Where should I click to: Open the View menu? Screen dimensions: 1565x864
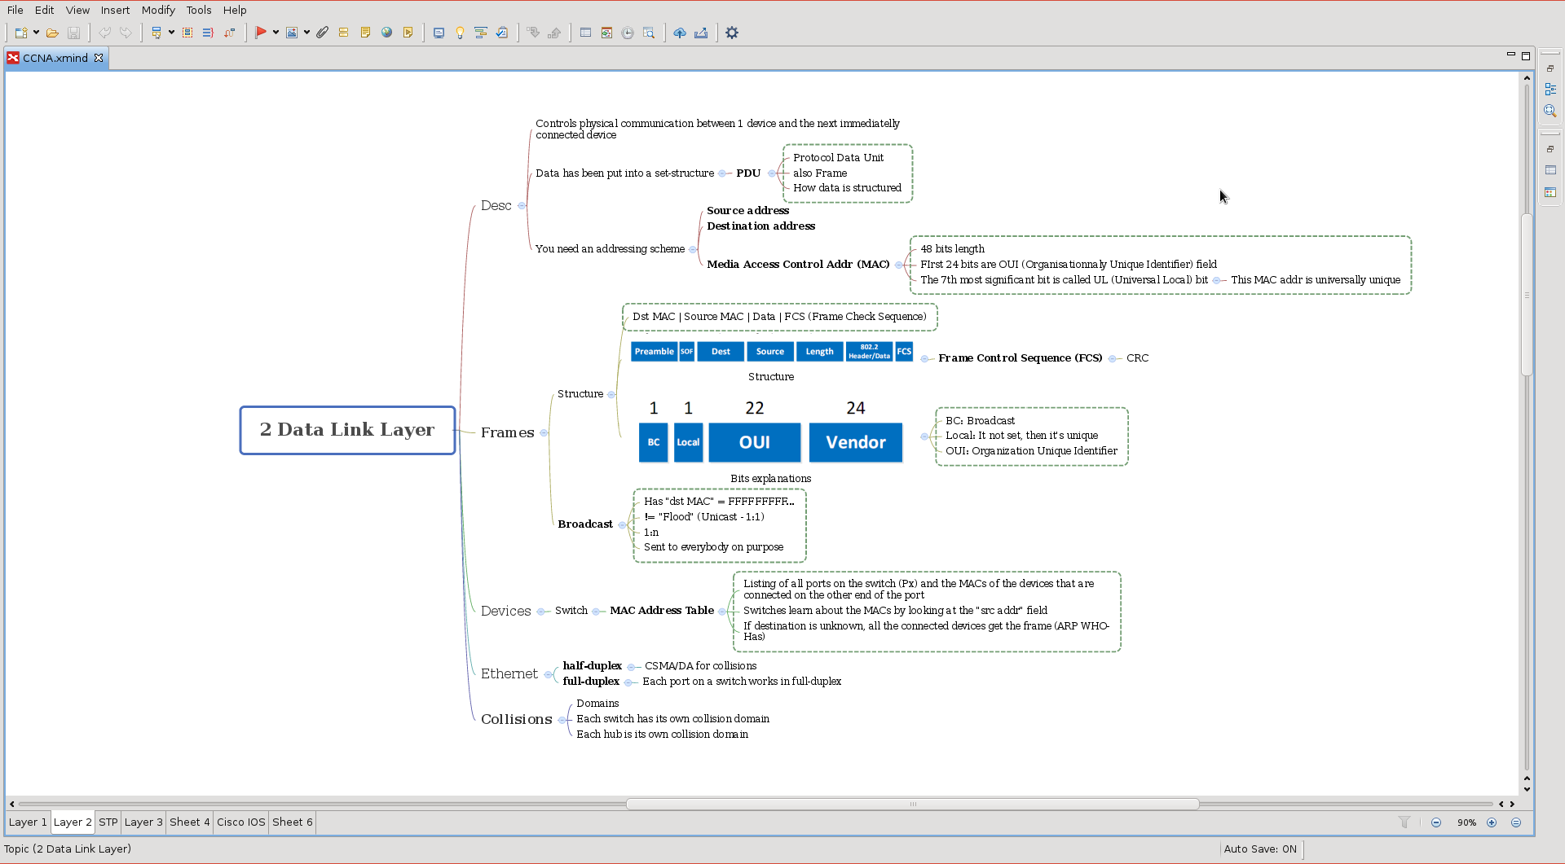(77, 10)
